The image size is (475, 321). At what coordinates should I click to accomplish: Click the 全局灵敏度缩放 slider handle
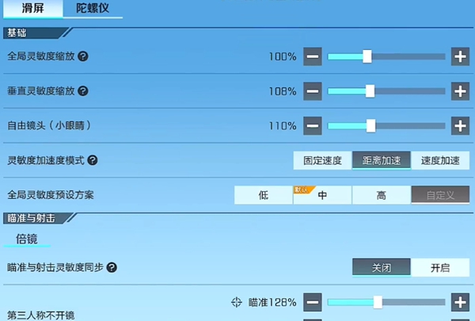tap(367, 56)
